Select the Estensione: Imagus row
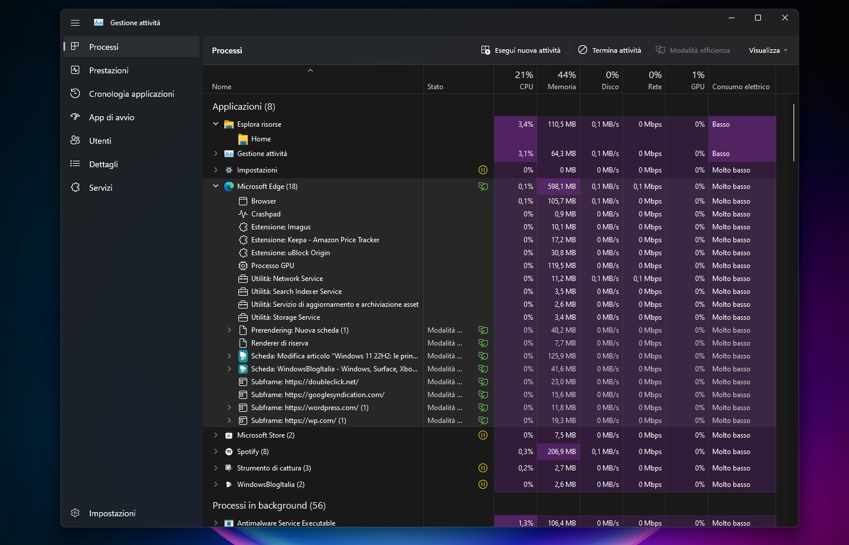This screenshot has width=849, height=545. click(x=490, y=227)
